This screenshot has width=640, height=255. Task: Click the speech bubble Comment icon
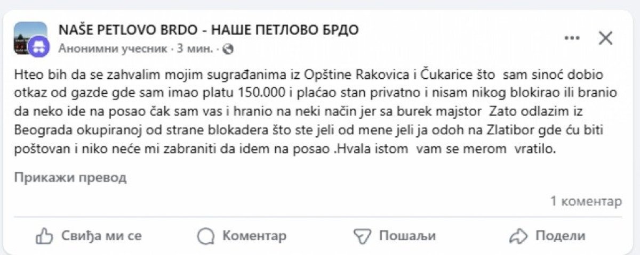[205, 235]
